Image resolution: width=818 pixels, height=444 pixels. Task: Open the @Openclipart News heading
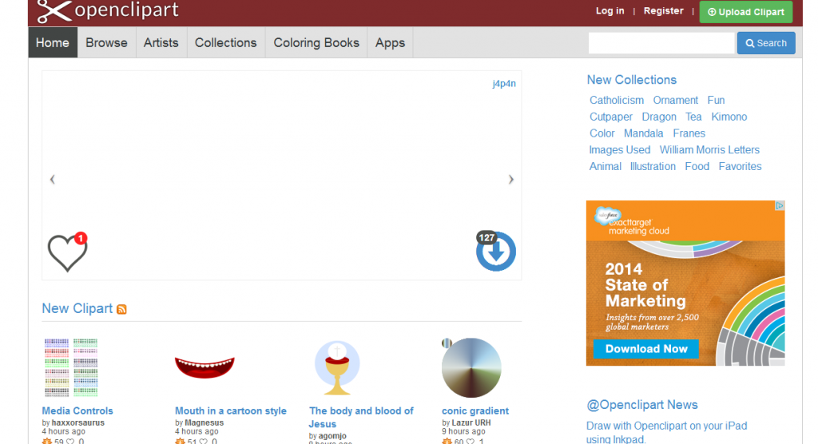coord(642,405)
